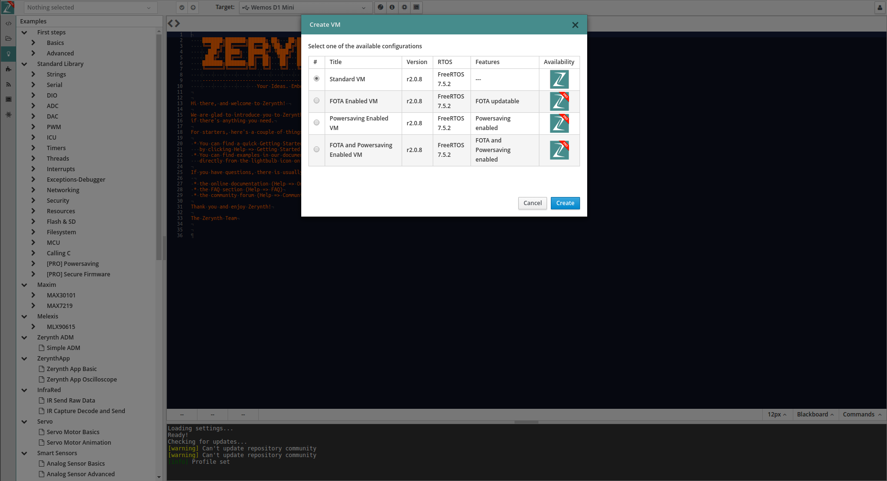This screenshot has height=481, width=887.
Task: Open the code editor sidebar icon
Action: click(8, 23)
